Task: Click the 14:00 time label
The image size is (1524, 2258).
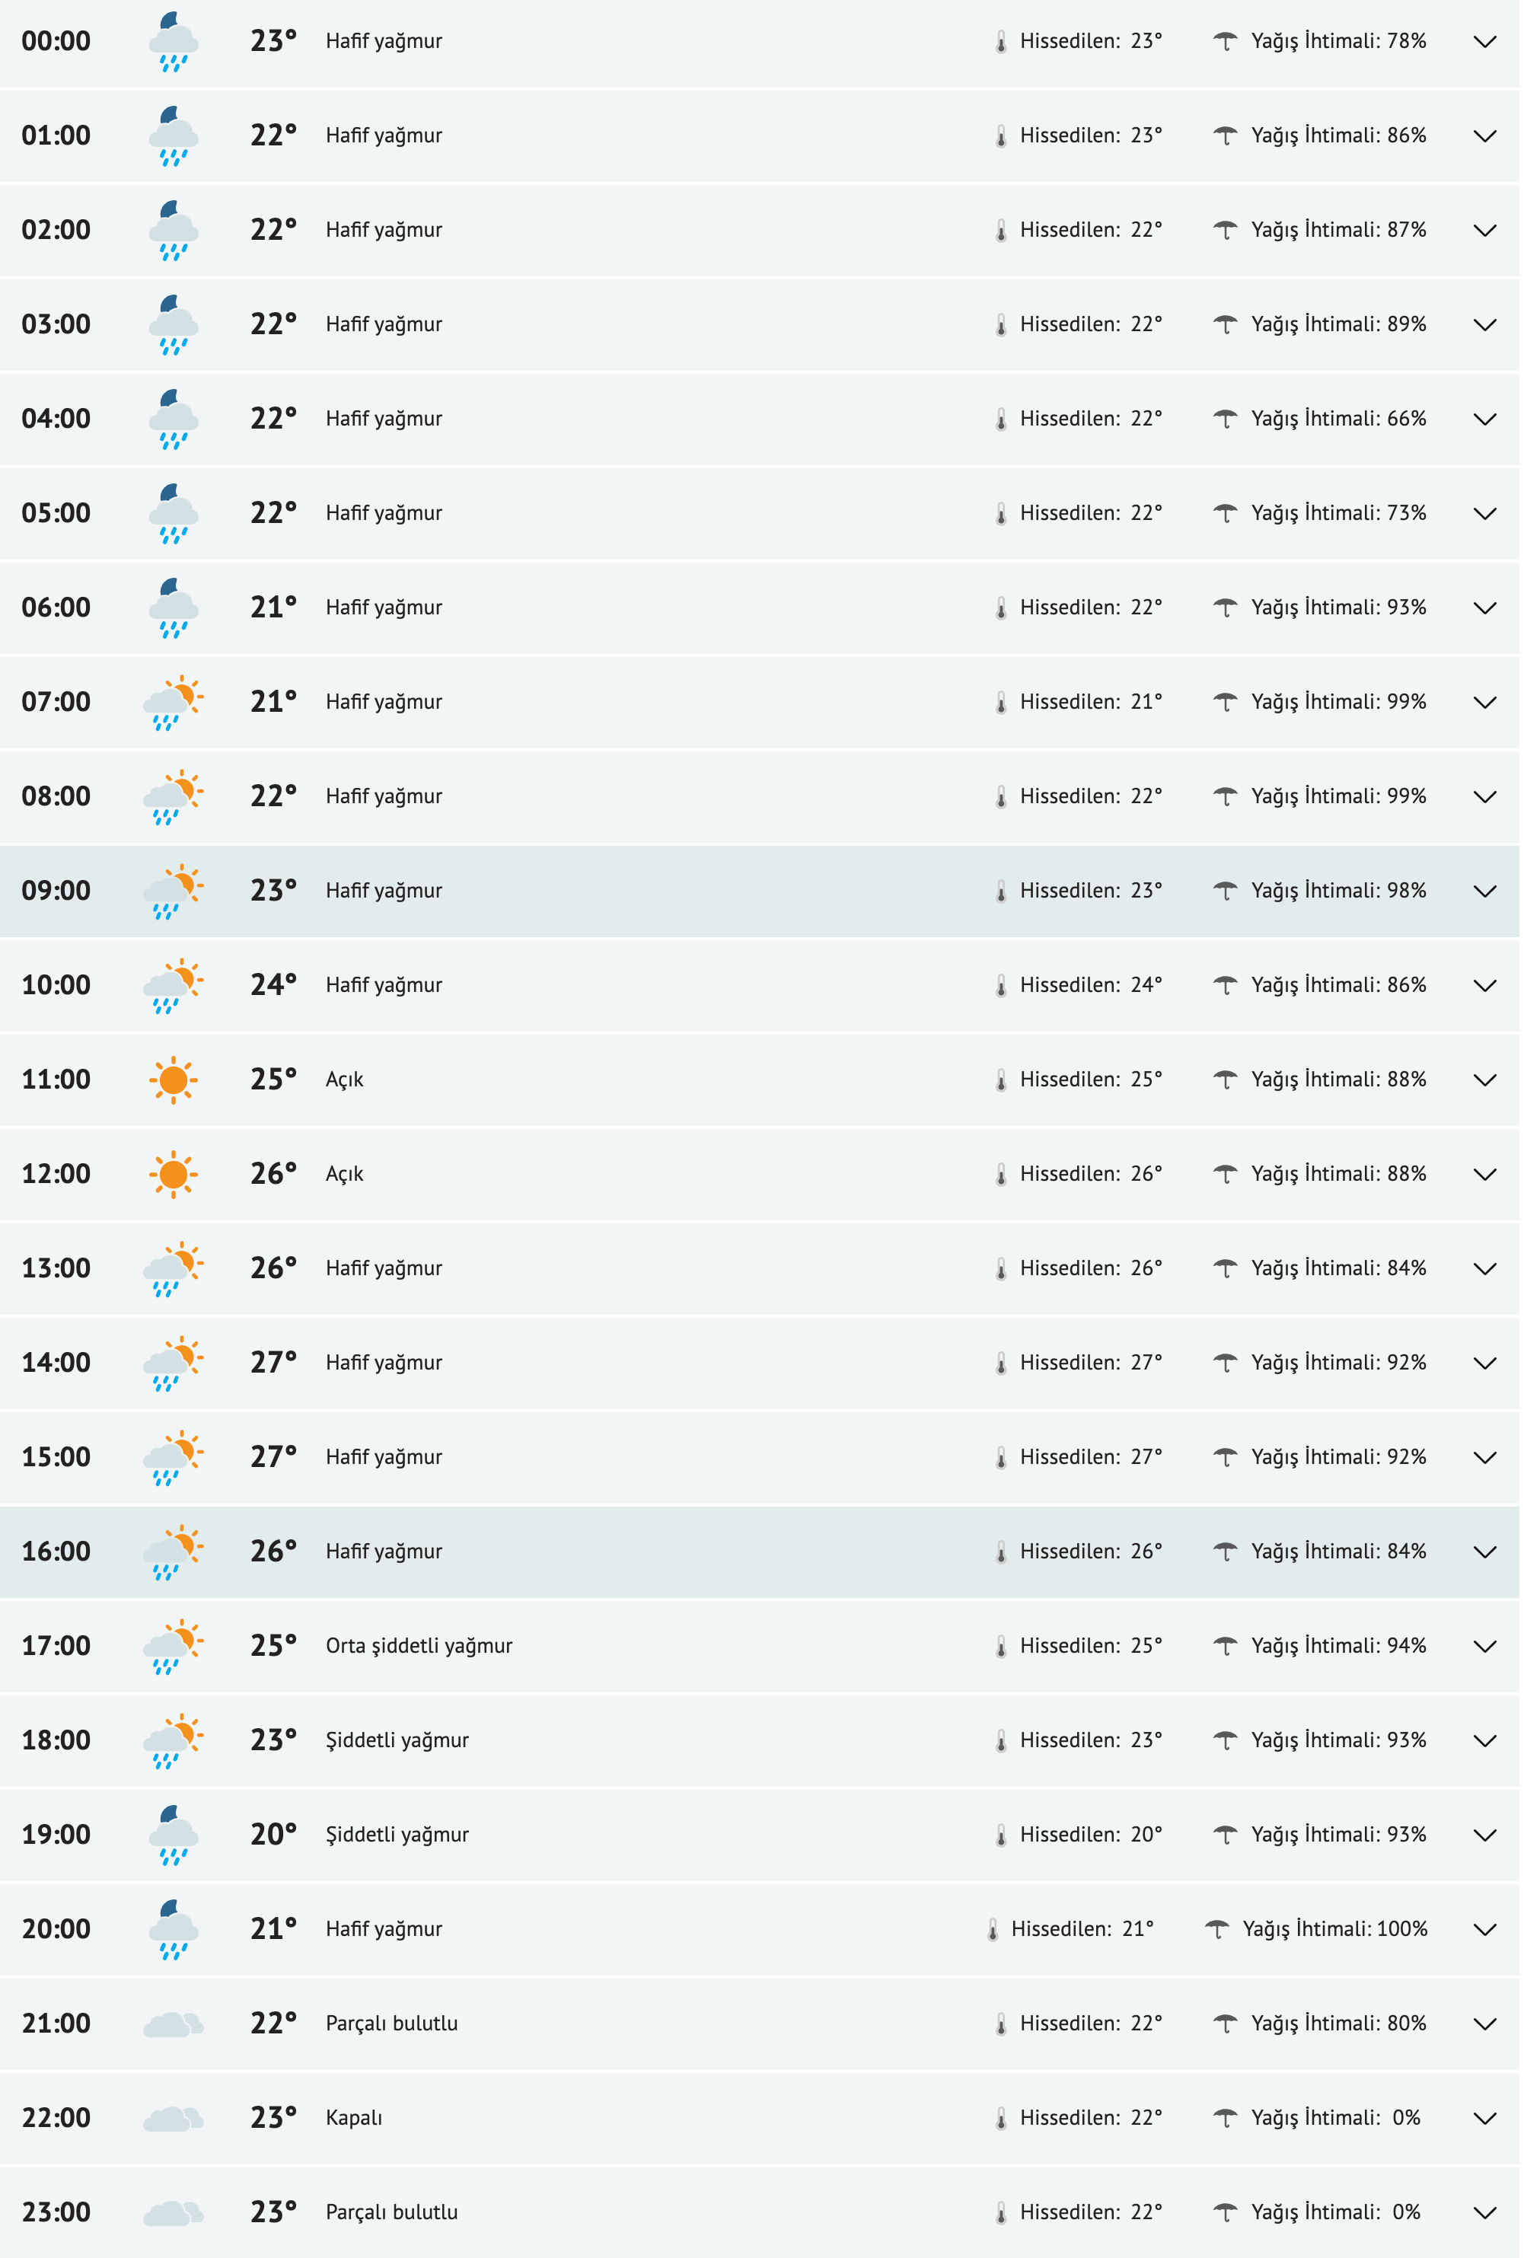Action: click(x=56, y=1362)
